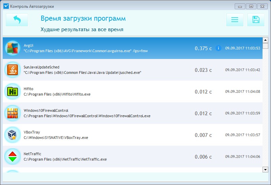Click the 0.006 с load time
The width and height of the screenshot is (271, 185).
pyautogui.click(x=203, y=157)
